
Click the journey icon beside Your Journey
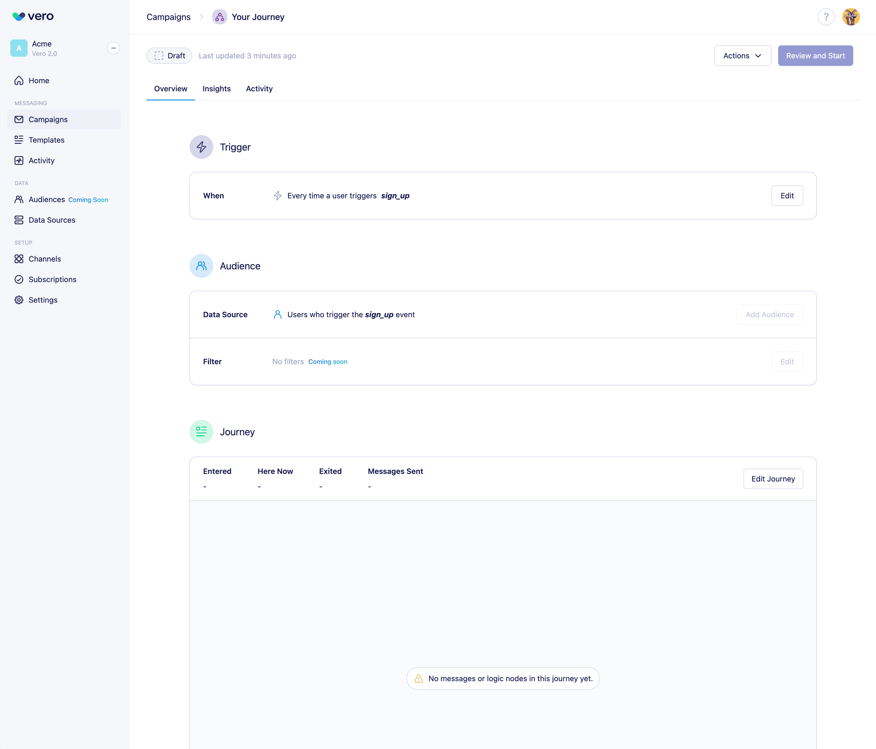coord(220,17)
